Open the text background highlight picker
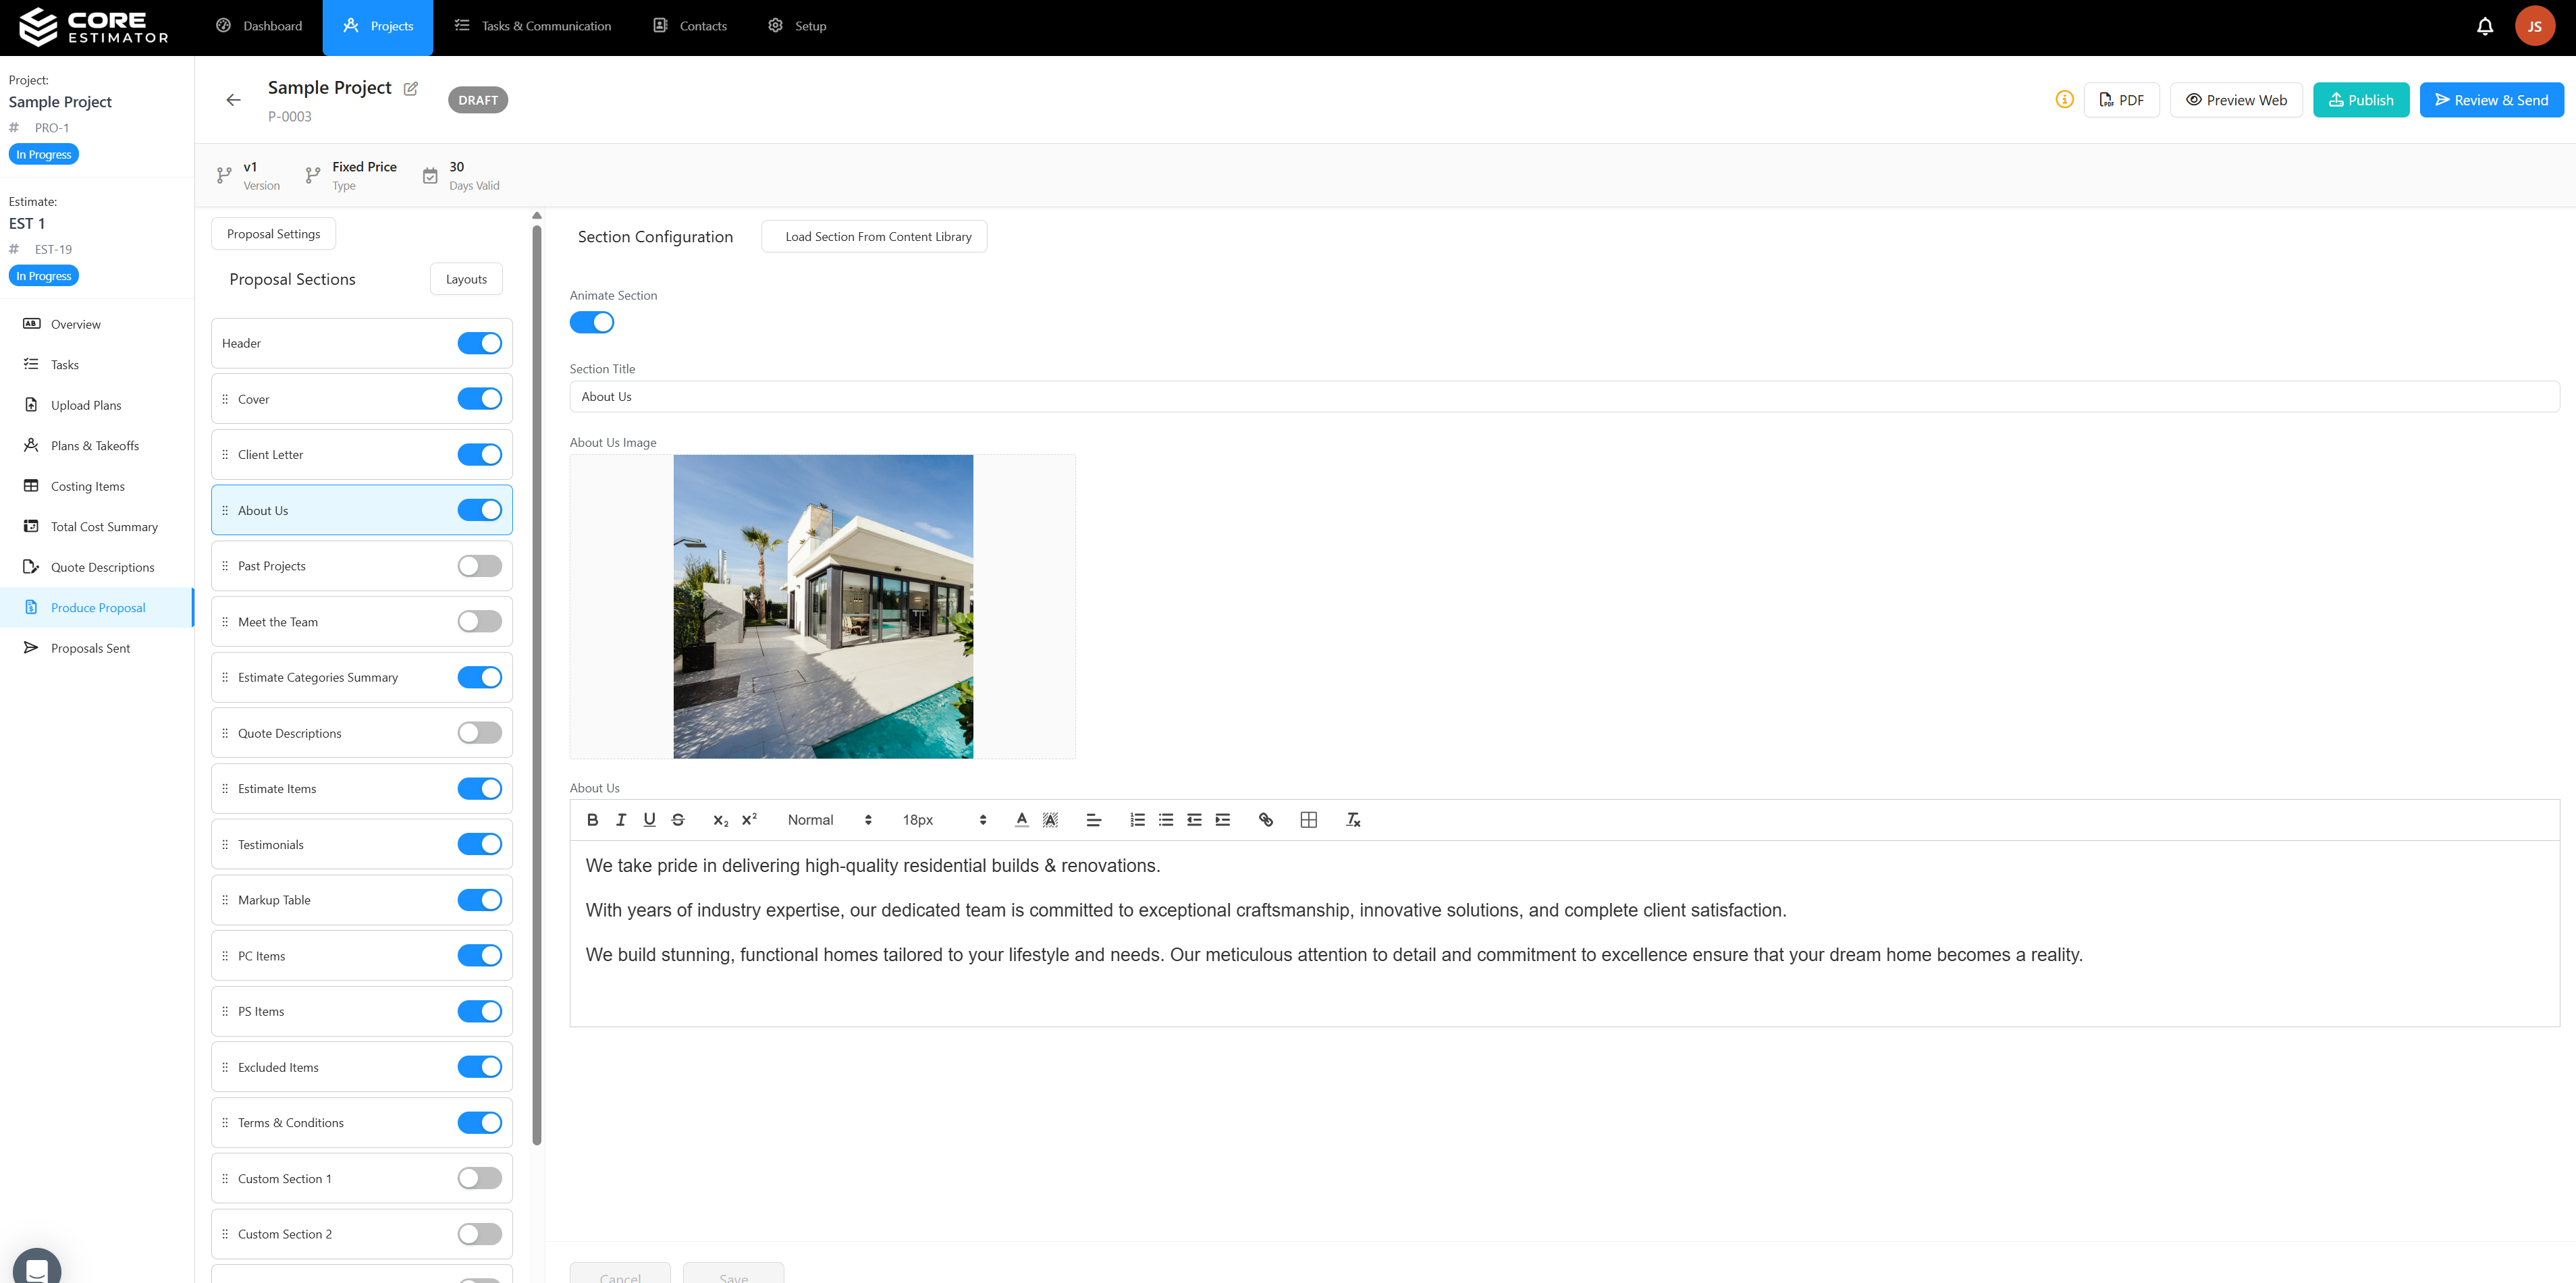Viewport: 2576px width, 1283px height. (x=1050, y=820)
